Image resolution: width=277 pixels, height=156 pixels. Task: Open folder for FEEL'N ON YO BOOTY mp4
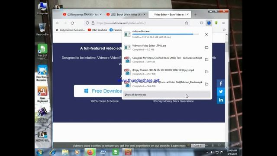(x=206, y=72)
